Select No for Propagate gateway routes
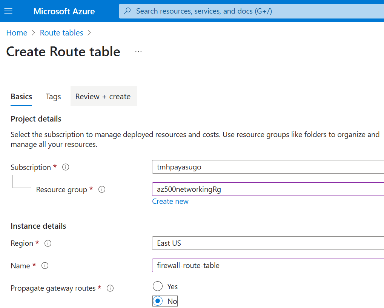Viewport: 384px width, 308px height. pos(158,301)
